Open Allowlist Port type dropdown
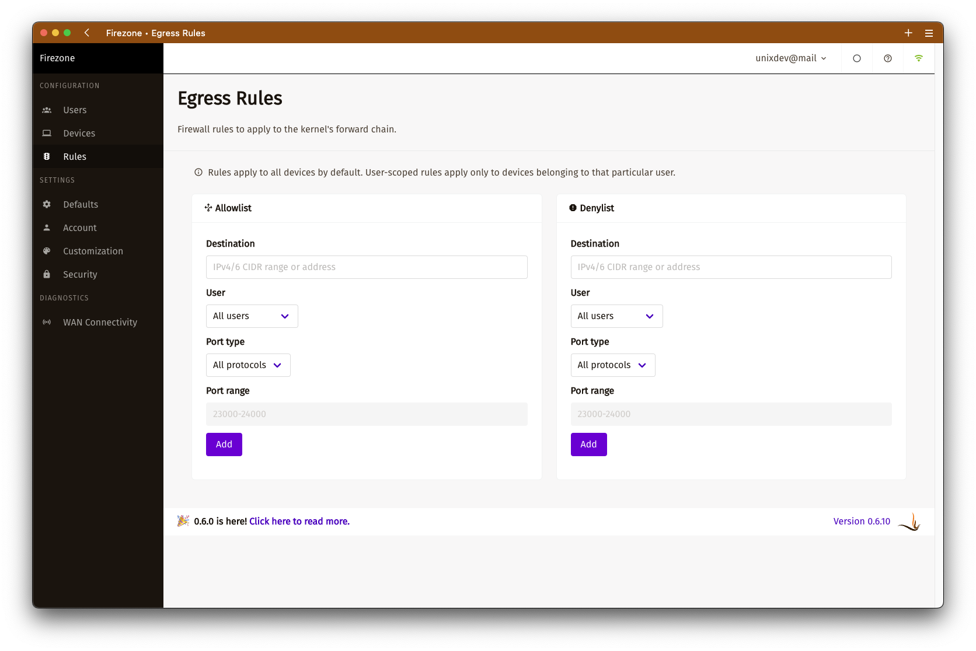Image resolution: width=976 pixels, height=651 pixels. [248, 365]
